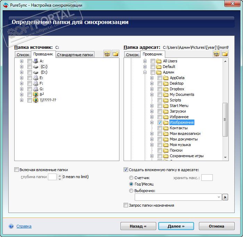Click the E: optical drive icon

35,78
